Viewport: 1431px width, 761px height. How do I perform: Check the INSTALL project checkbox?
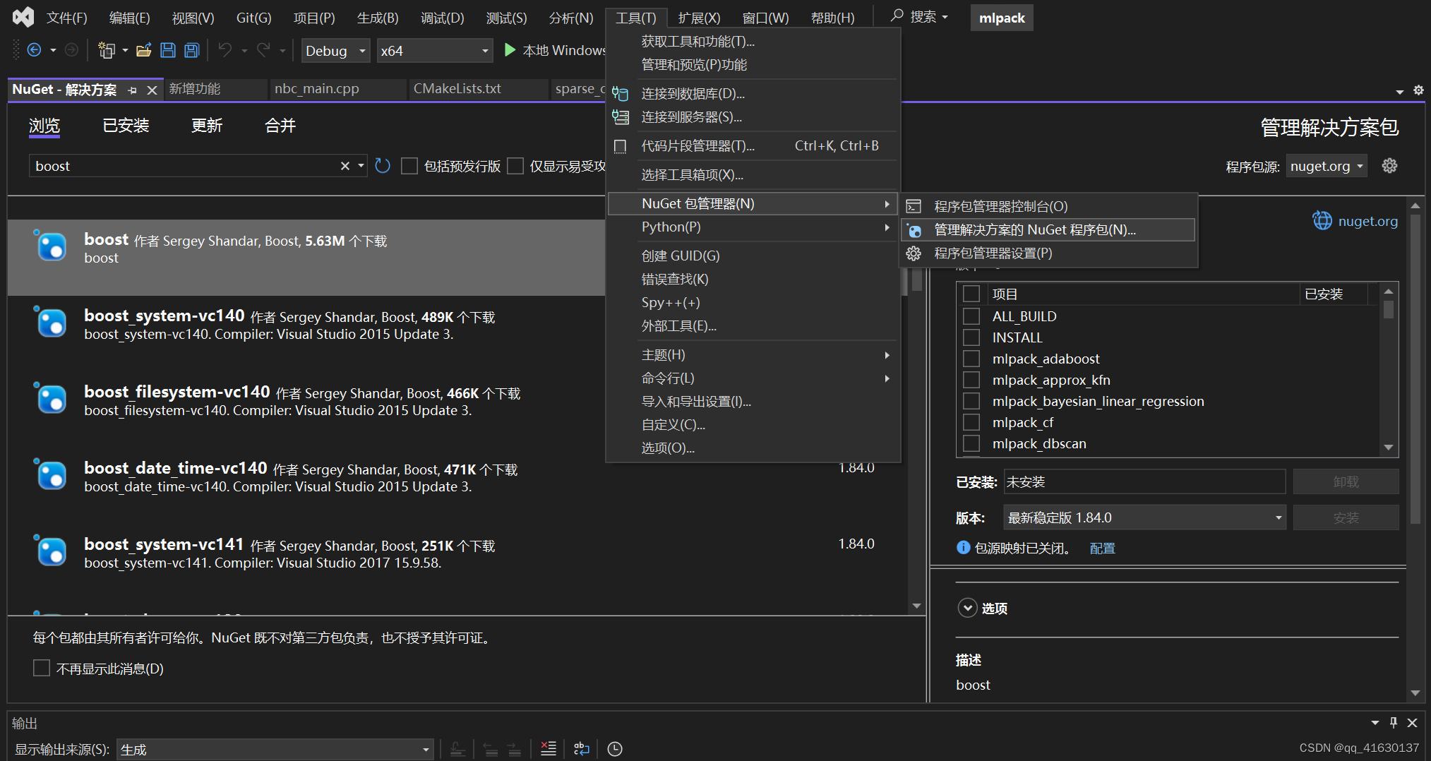click(x=971, y=337)
